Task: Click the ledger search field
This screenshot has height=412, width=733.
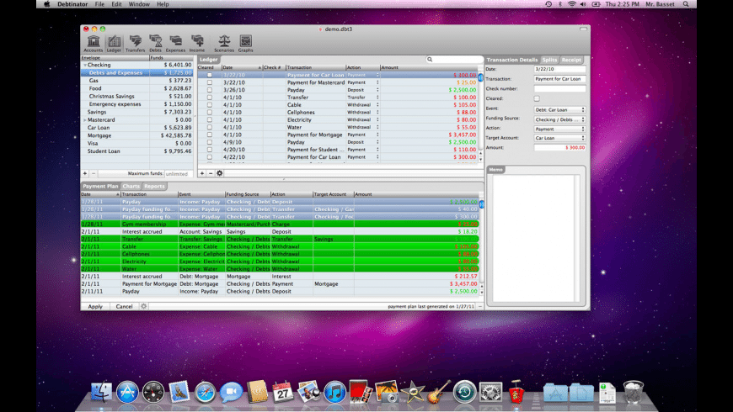Action: tap(455, 60)
